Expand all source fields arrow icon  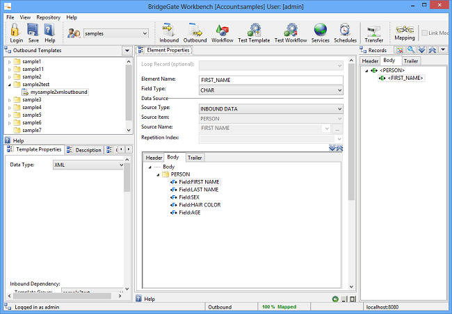332,148
